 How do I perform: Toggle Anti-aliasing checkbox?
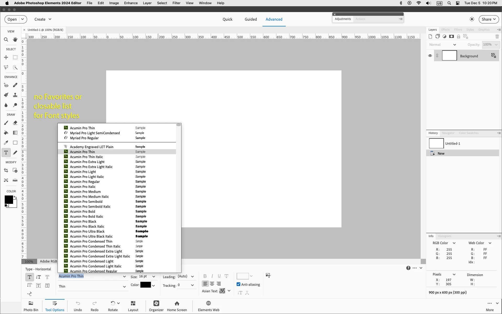pos(238,284)
